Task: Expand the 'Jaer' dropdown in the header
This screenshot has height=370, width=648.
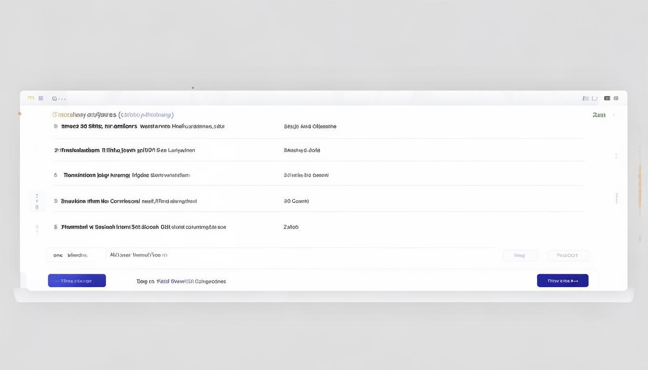Action: (599, 115)
